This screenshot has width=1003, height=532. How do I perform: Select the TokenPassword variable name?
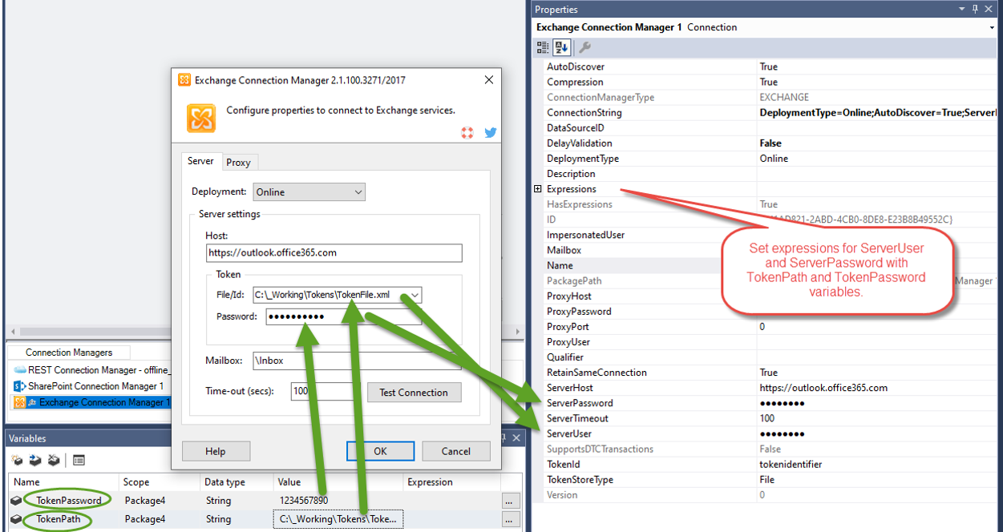pyautogui.click(x=69, y=501)
